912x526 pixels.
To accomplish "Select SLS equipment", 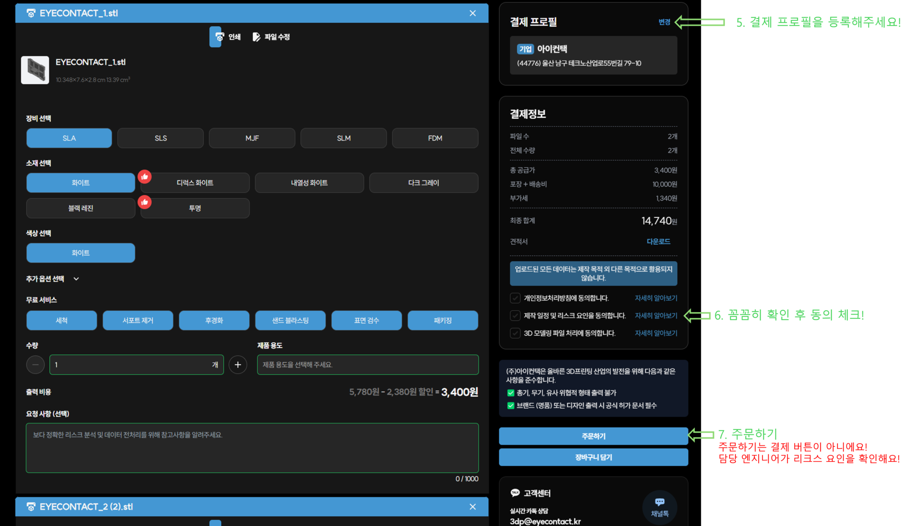I will click(x=161, y=138).
